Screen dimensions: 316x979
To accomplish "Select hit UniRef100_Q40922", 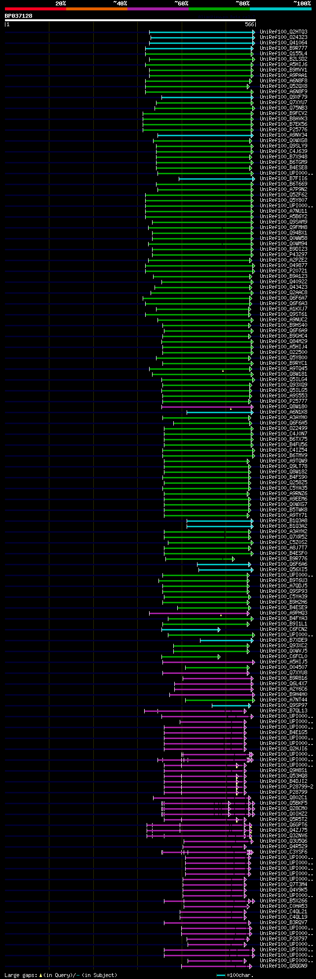I will [x=283, y=282].
